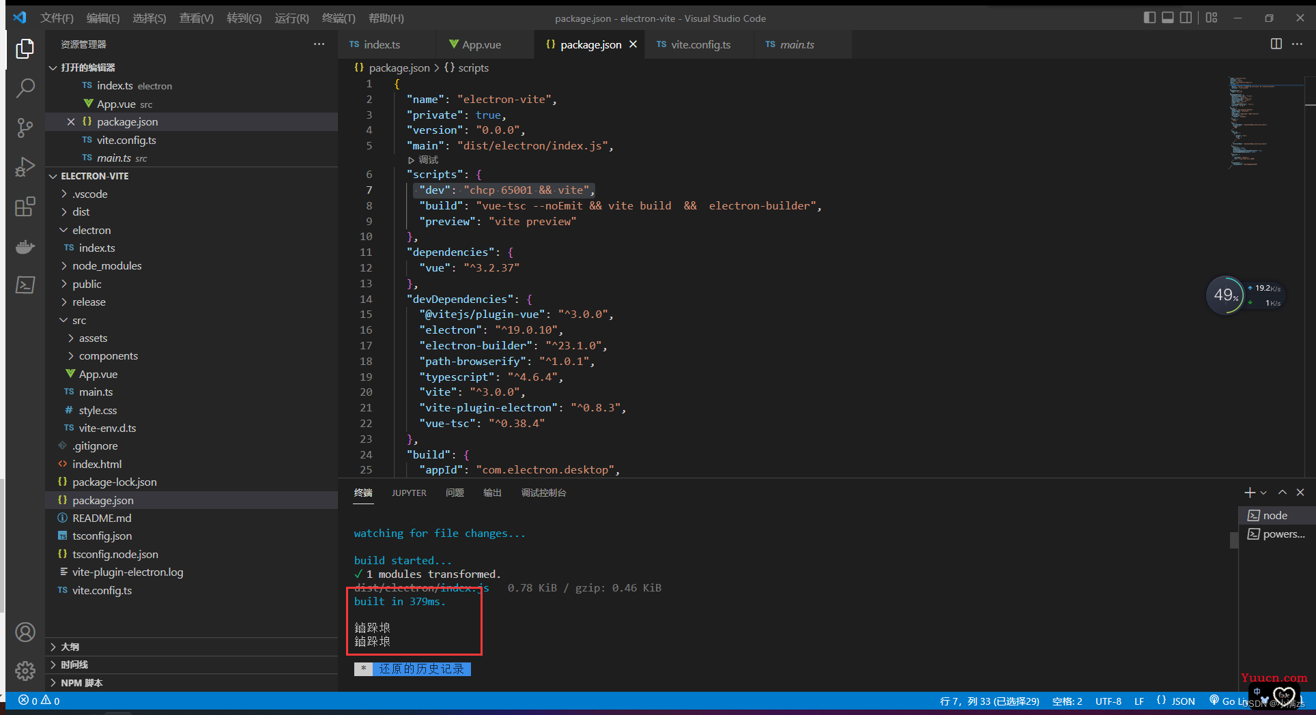Toggle panel layout icon in title bar
Viewport: 1316px width, 715px height.
[x=1168, y=18]
